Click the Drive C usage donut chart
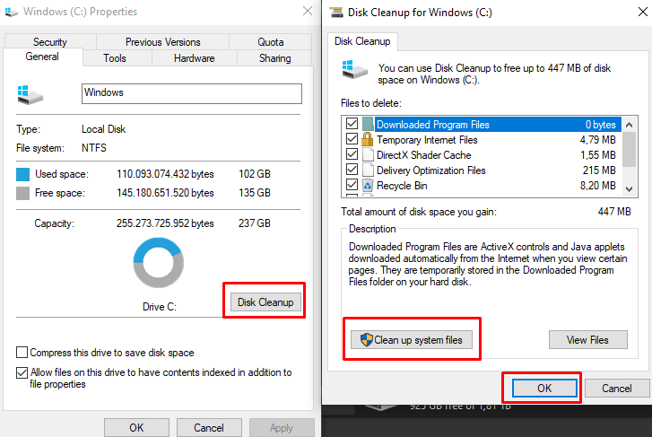 (x=159, y=263)
